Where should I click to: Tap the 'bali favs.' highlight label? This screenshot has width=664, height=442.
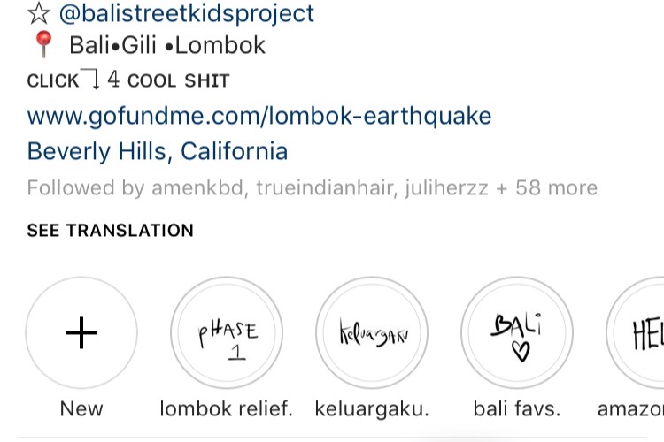click(517, 409)
